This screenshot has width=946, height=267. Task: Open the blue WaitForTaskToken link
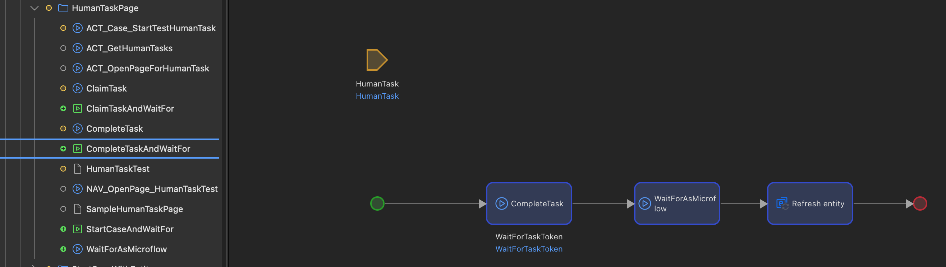click(x=529, y=249)
